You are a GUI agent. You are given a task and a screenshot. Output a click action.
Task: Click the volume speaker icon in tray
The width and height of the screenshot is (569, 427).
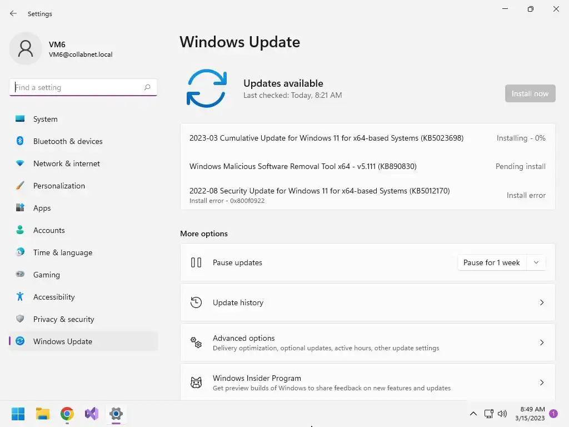tap(502, 414)
